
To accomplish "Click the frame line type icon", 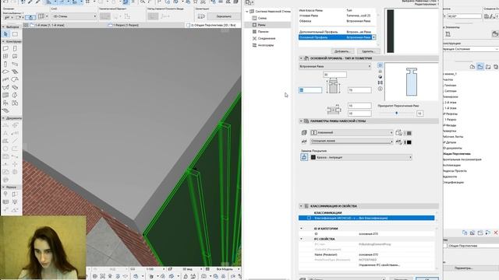I will pyautogui.click(x=304, y=142).
